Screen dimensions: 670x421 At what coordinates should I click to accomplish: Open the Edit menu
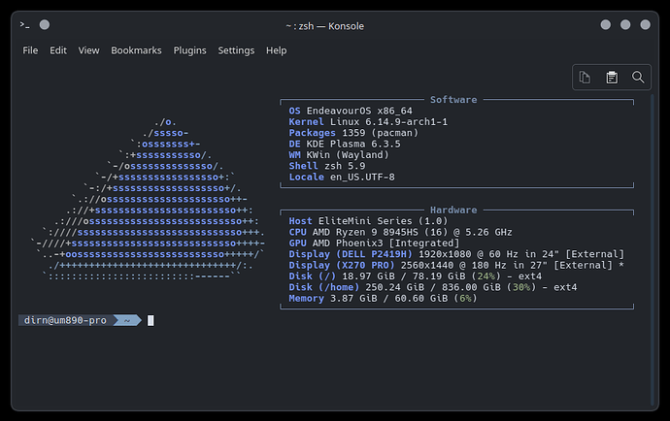coord(58,50)
